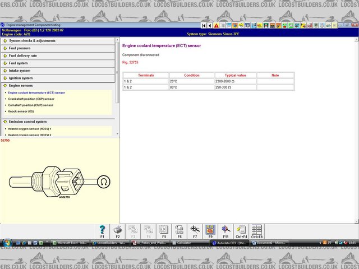Select Crankshaft position (CKP) sensor item
This screenshot has height=269, width=359.
coord(31,99)
